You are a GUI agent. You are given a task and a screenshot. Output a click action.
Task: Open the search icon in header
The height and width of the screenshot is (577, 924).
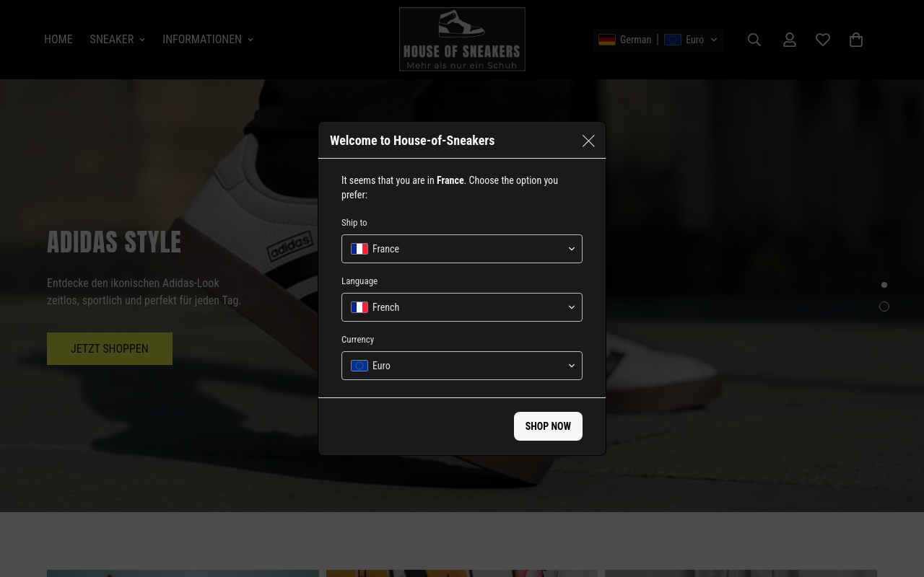click(754, 40)
